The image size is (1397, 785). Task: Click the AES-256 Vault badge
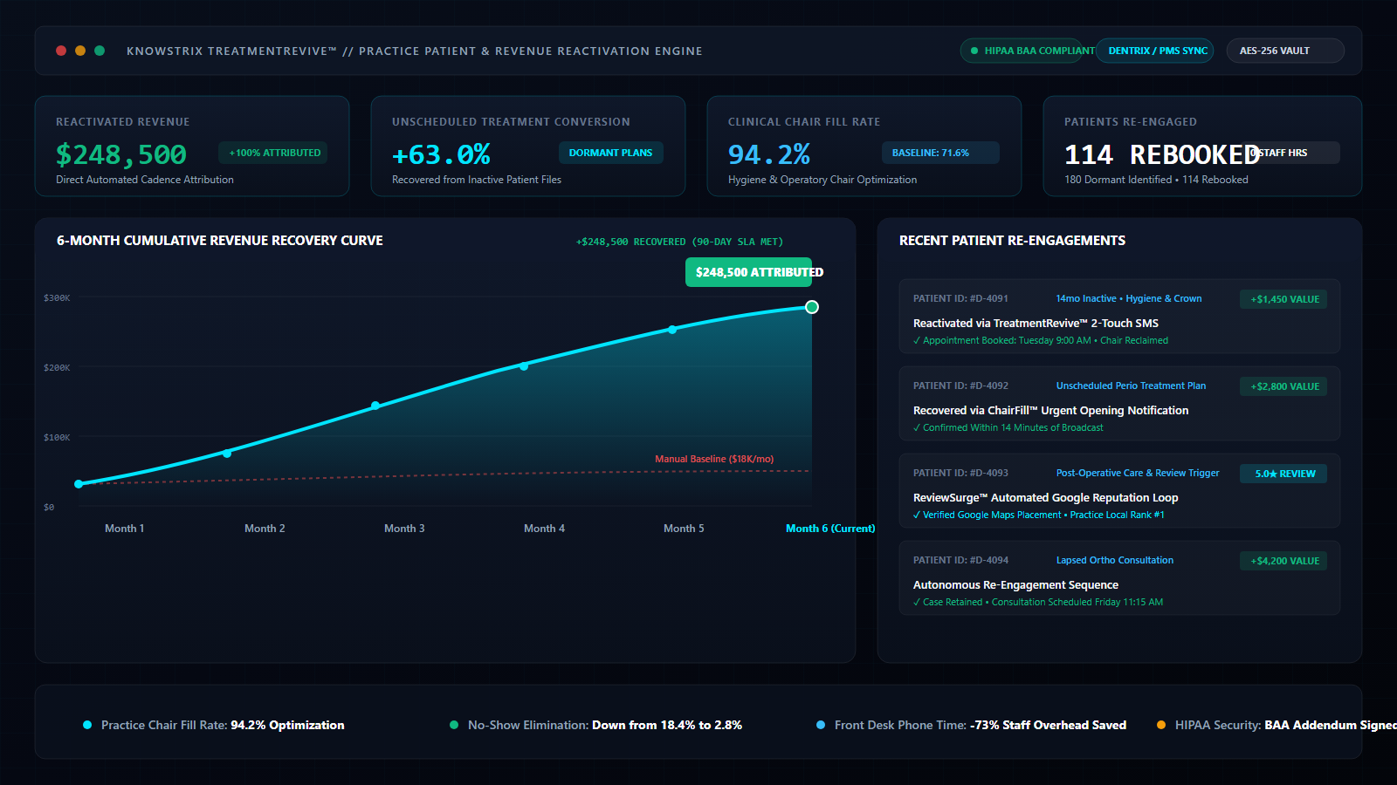click(x=1285, y=51)
